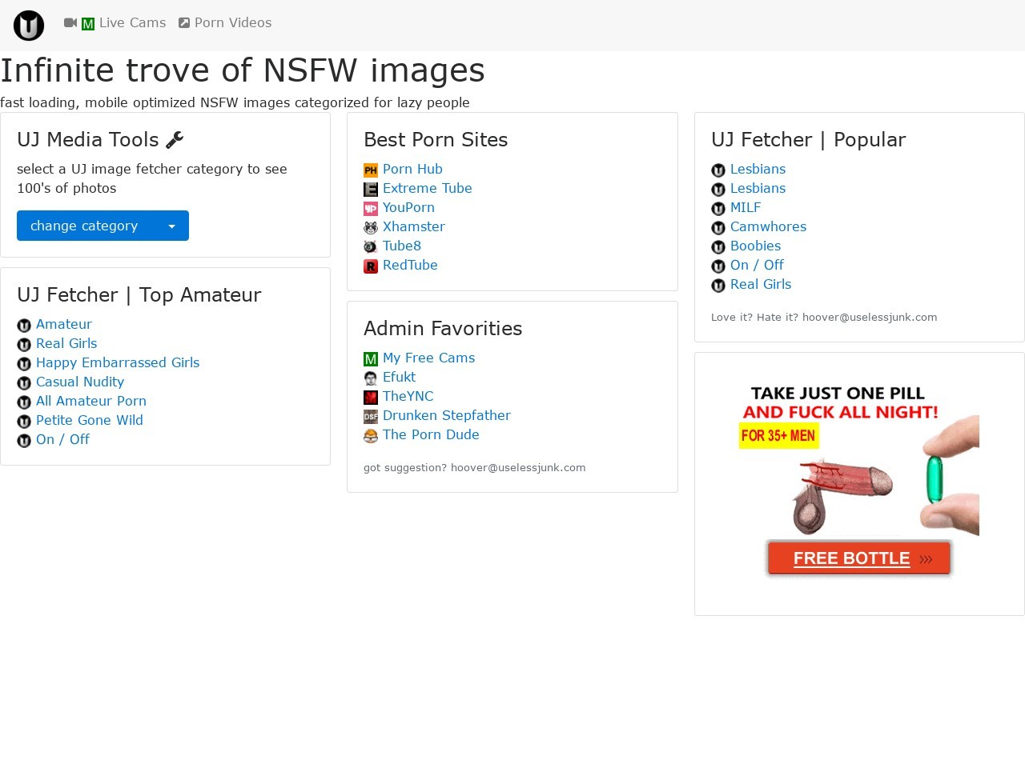
Task: Select Casual Nudity in Top Amateur list
Action: click(80, 382)
